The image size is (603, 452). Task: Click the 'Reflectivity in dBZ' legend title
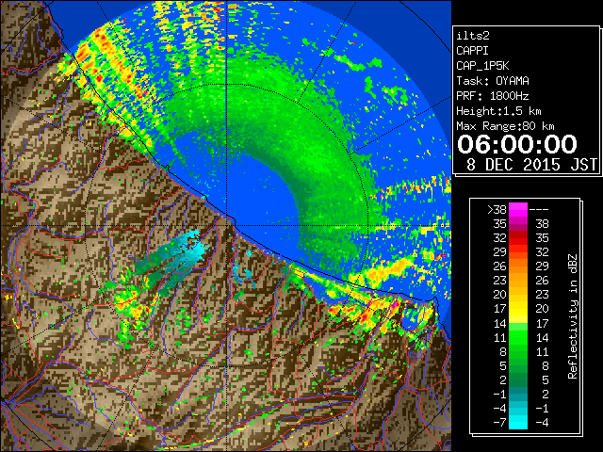pos(572,316)
